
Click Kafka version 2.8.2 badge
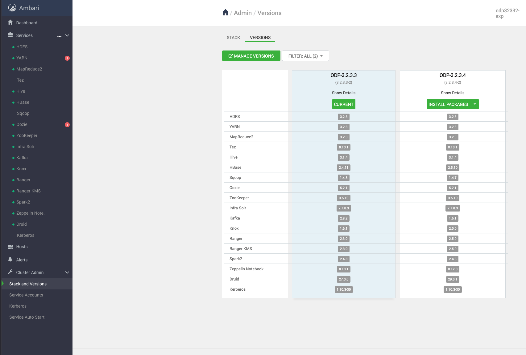(x=344, y=218)
